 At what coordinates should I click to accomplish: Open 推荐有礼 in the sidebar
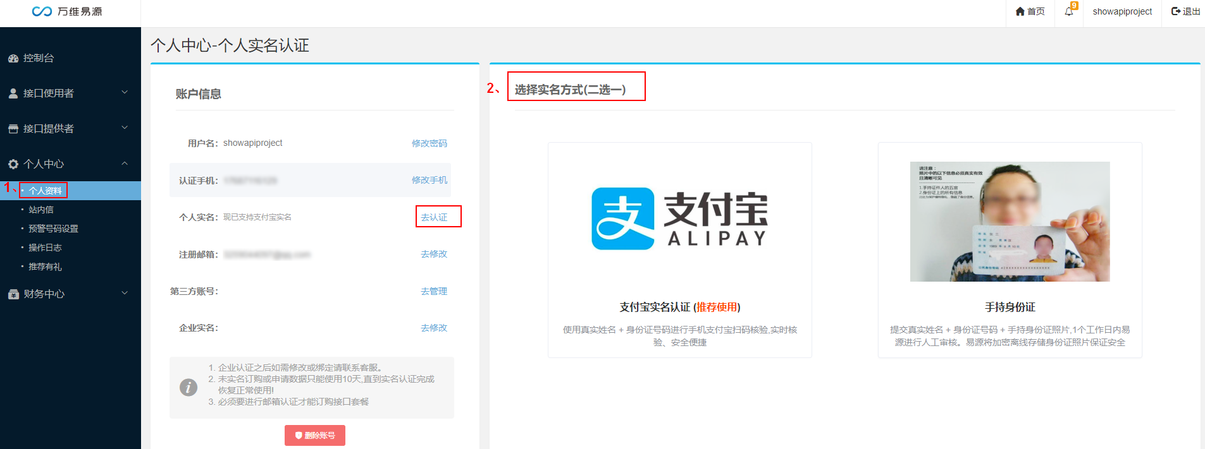46,266
